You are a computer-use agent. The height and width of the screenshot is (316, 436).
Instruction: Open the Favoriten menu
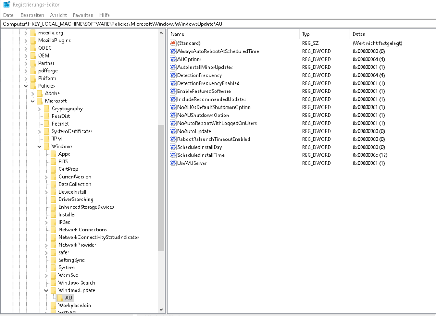[83, 15]
